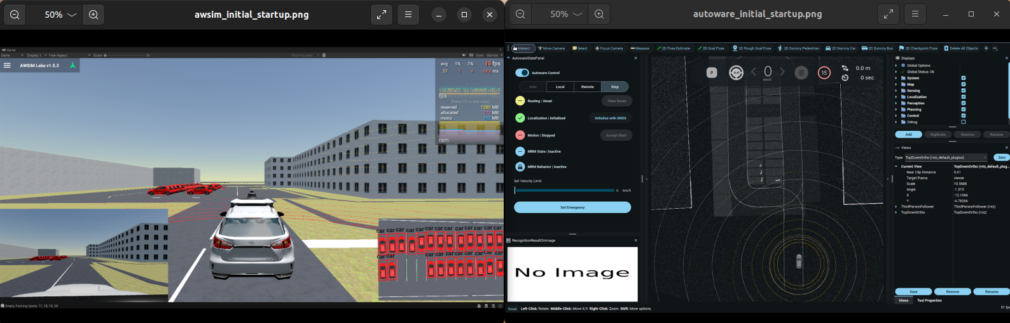Remove a tool with minus icon
The width and height of the screenshot is (1010, 323).
click(995, 48)
